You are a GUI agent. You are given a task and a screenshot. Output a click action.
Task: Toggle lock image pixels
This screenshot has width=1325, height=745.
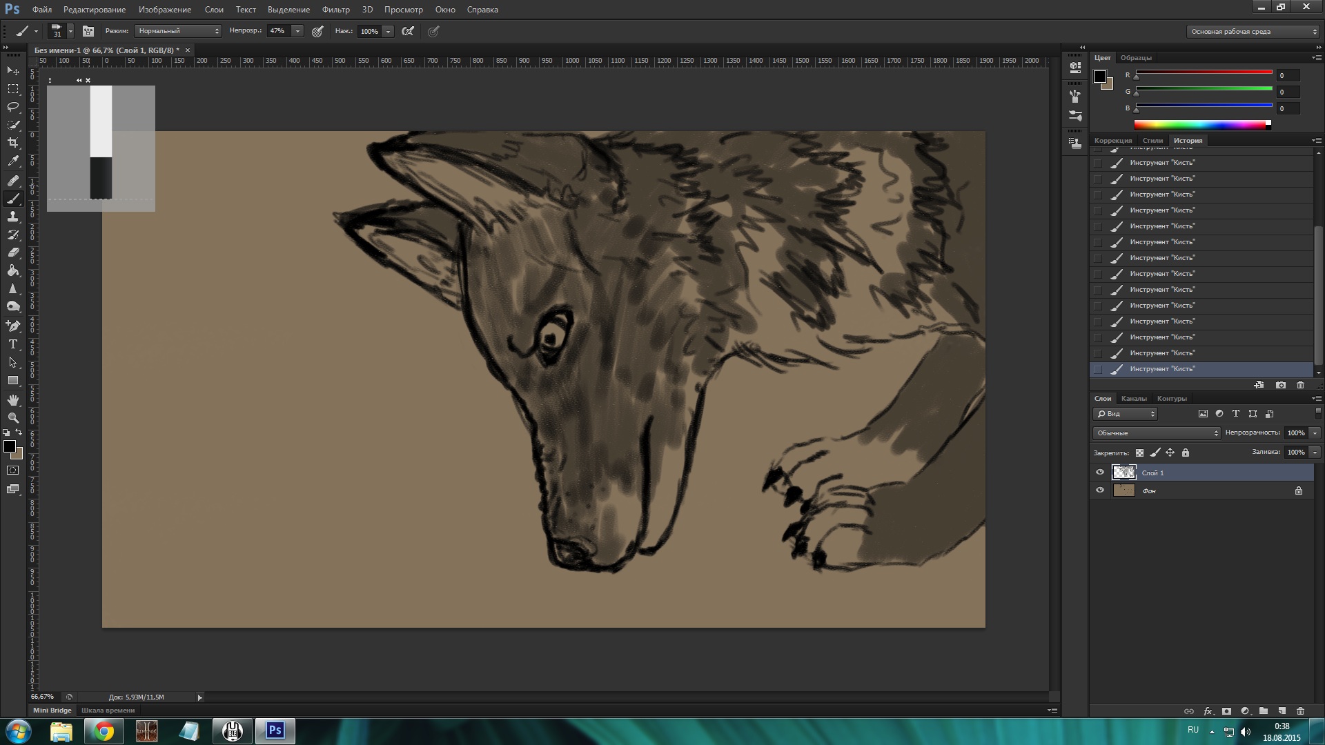(1155, 453)
